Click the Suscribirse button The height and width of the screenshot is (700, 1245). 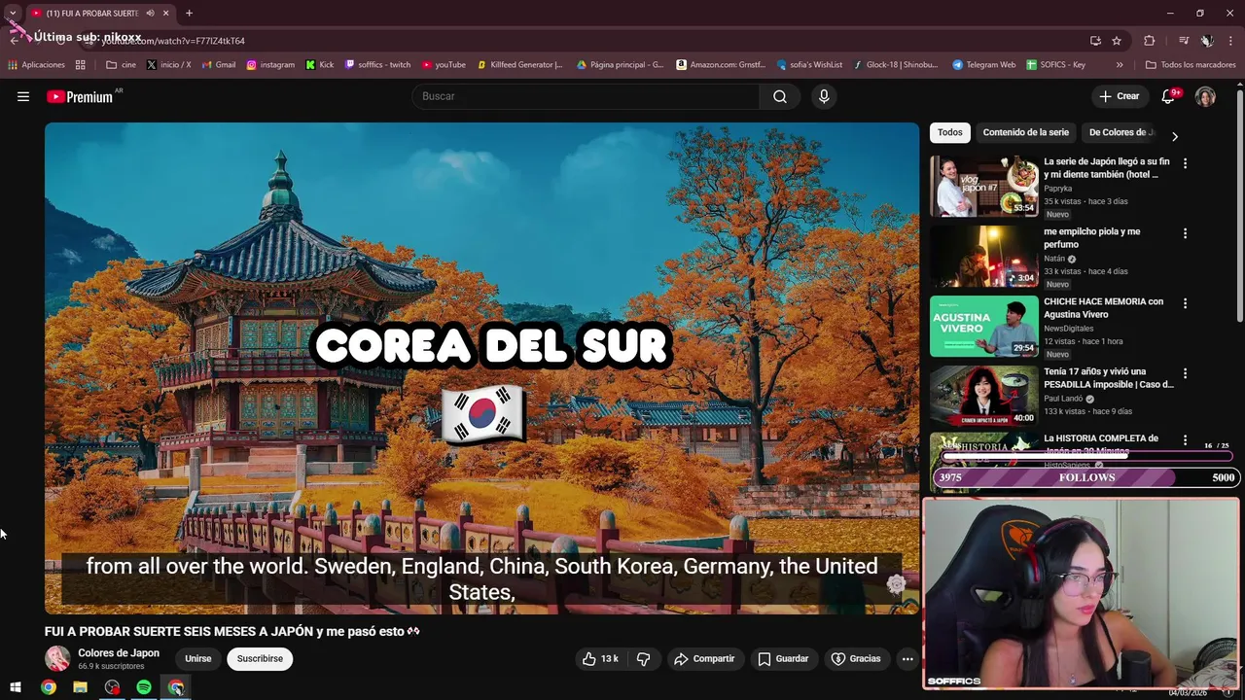[x=260, y=658]
